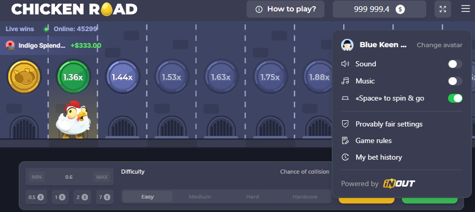The width and height of the screenshot is (475, 212).
Task: Click the bet history clock icon
Action: coord(345,157)
